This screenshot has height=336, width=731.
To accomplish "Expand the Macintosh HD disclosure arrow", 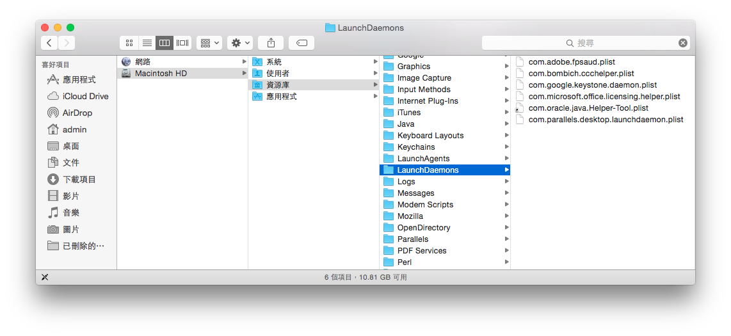I will click(x=244, y=73).
